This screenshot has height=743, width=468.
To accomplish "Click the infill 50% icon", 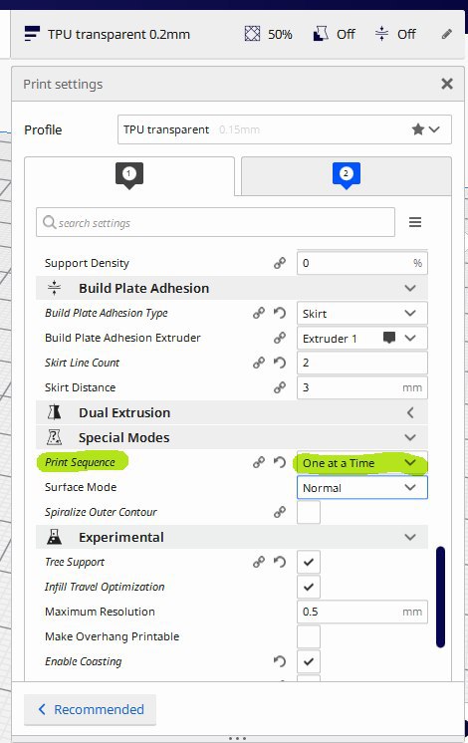I will tap(252, 34).
